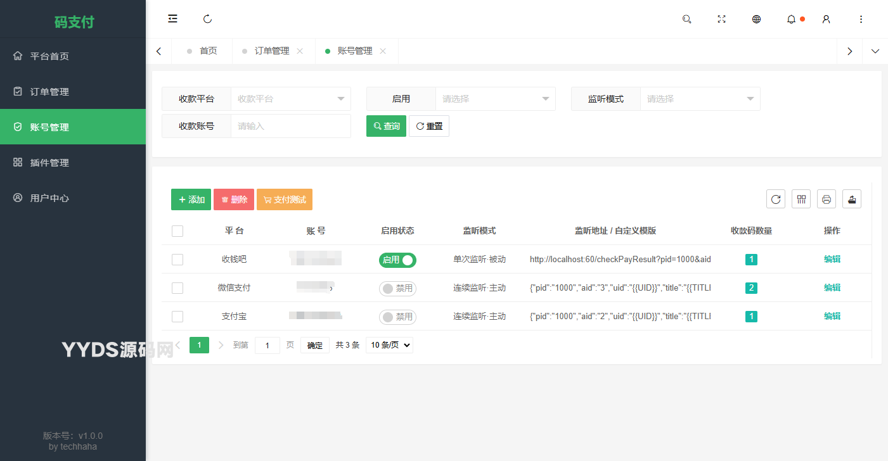
Task: Click the 收款账号 input field
Action: tap(290, 126)
